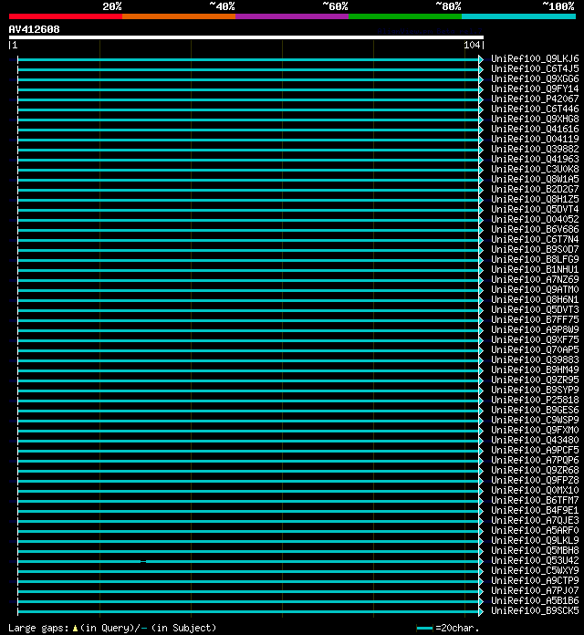The height and width of the screenshot is (635, 584).
Task: Select the UniRef100_B7FF75 label
Action: pos(535,320)
